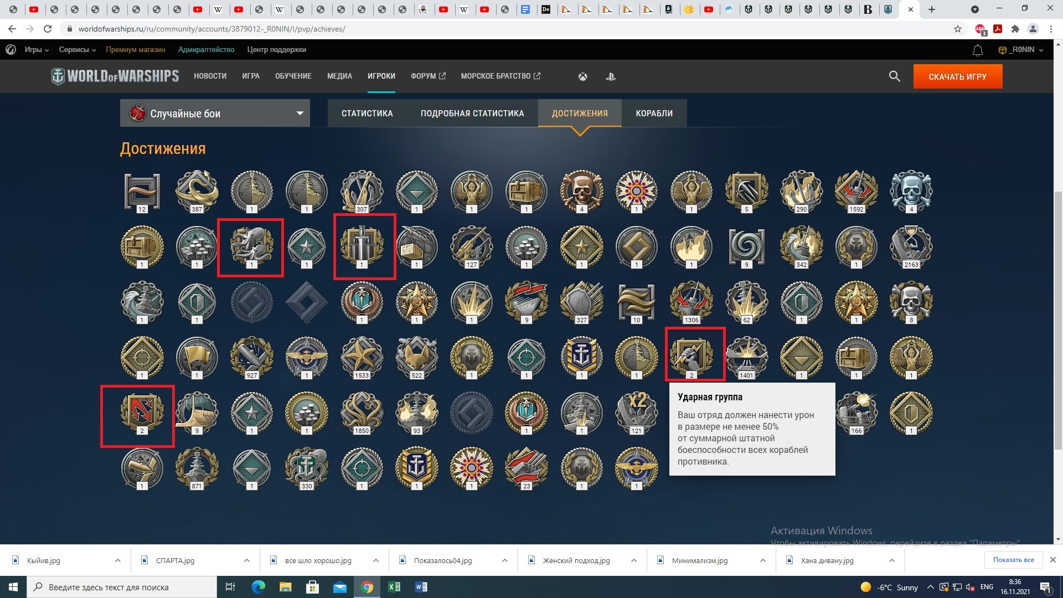Viewport: 1063px width, 598px height.
Task: Open the _R0NIN account dropdown
Action: 1021,50
